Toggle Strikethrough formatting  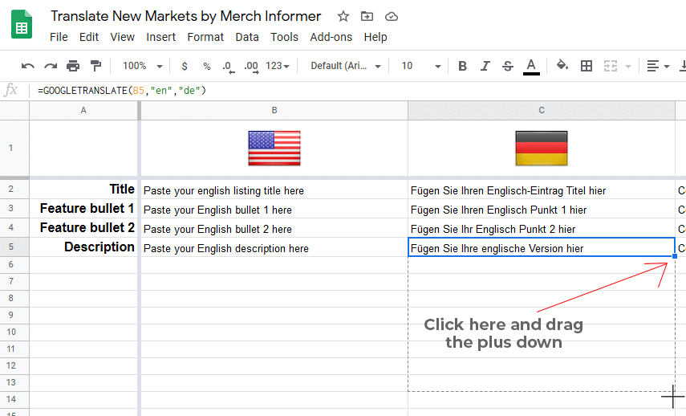pyautogui.click(x=508, y=66)
